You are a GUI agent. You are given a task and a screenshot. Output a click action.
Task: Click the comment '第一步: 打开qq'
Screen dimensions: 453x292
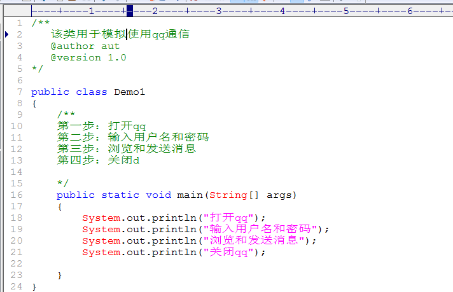(101, 126)
